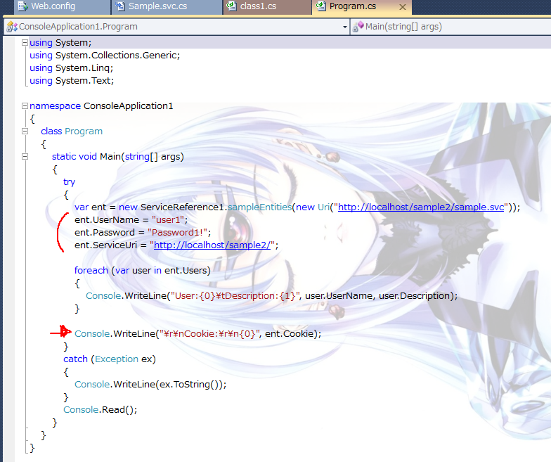Screen dimensions: 551x462
Task: Click on the Console.Read() line
Action: (100, 410)
